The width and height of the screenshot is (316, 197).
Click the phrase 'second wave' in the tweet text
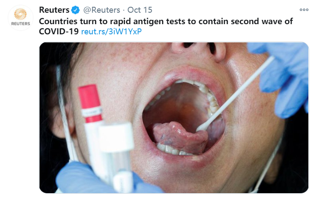click(x=245, y=21)
